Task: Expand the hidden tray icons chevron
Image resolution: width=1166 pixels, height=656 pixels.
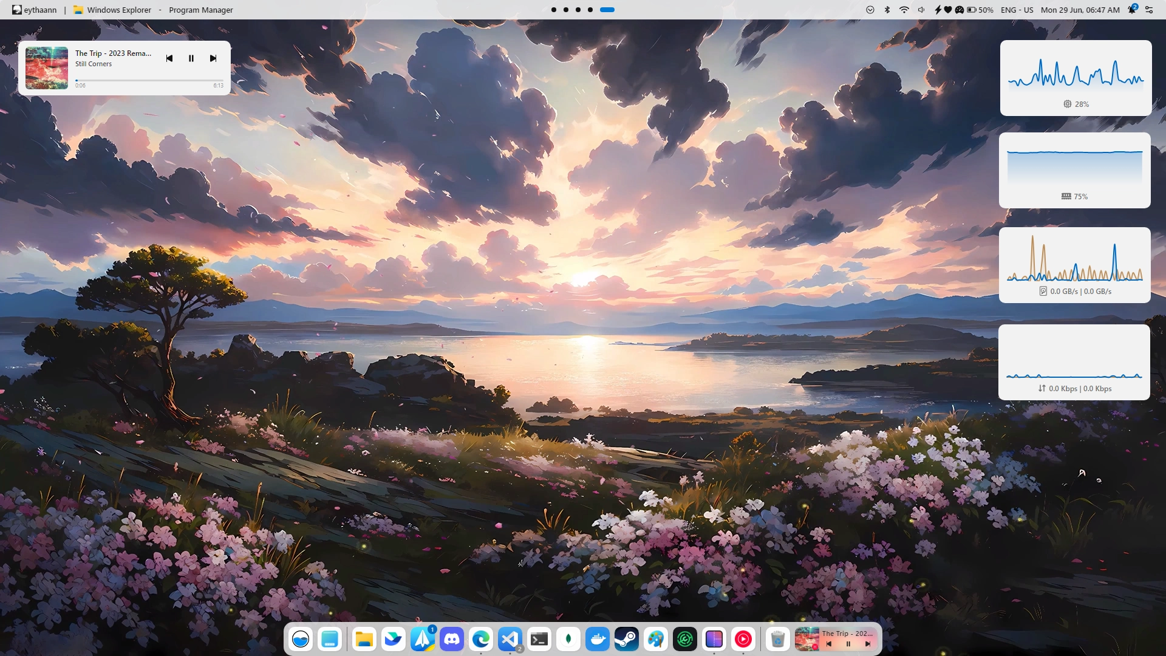Action: (870, 10)
